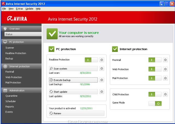Disable the FireWall toggle switch
This screenshot has height=124, width=175.
155,60
